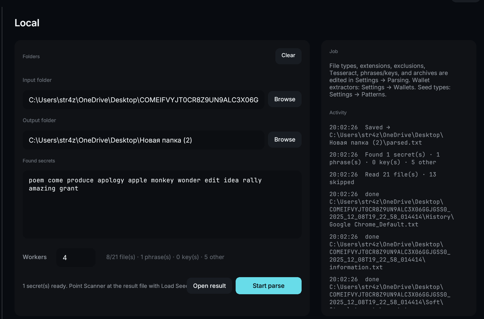Click the Clear button in Folders section
484x319 pixels.
point(288,56)
